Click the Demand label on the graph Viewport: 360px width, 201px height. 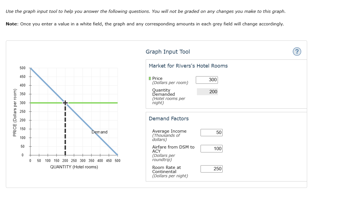point(99,132)
